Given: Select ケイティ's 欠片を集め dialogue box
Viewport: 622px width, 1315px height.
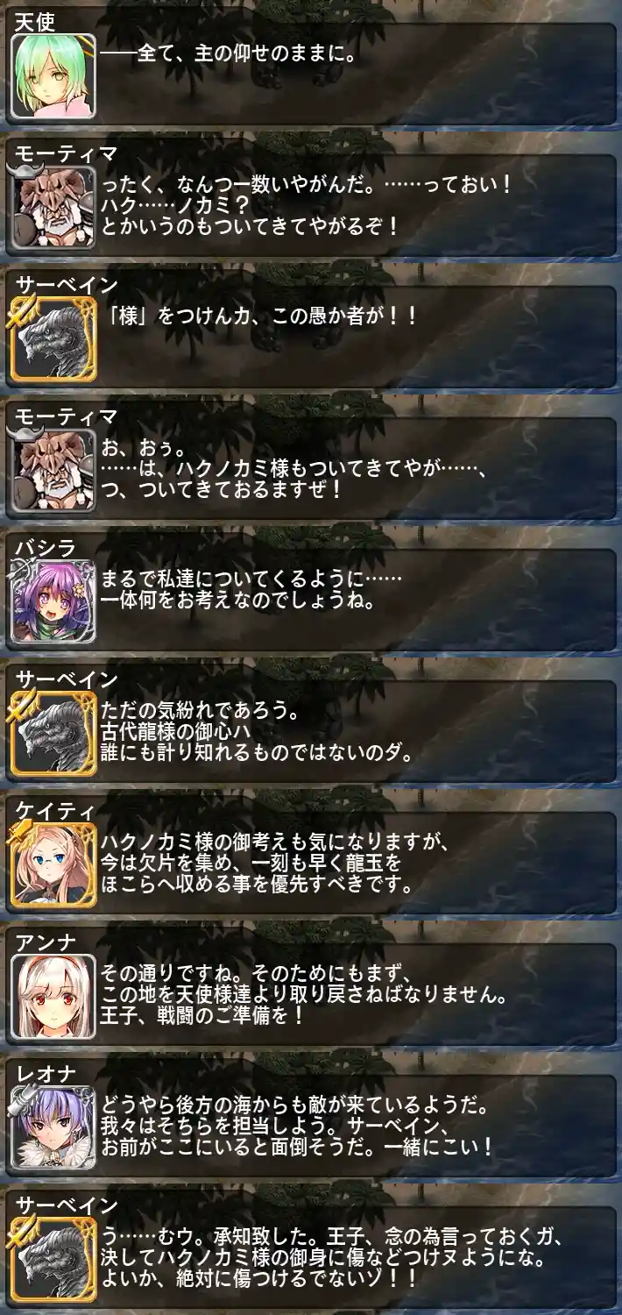Looking at the screenshot, I should pos(357,864).
